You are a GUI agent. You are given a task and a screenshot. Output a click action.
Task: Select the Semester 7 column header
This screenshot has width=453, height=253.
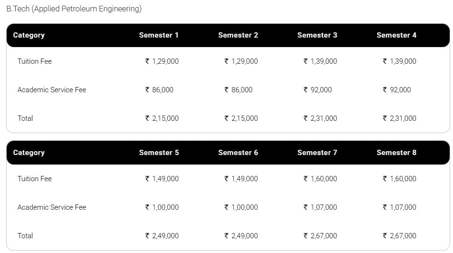pos(317,153)
